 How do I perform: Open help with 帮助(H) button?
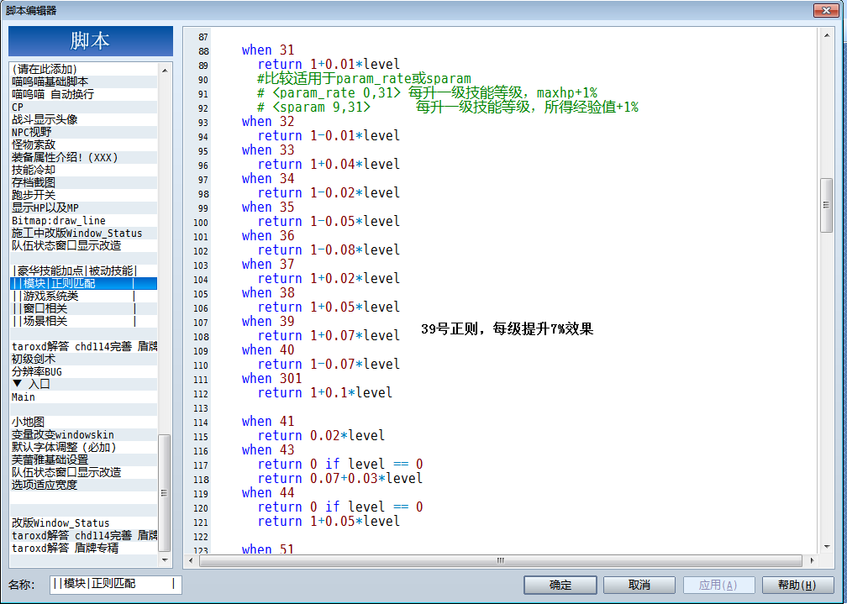pos(797,585)
